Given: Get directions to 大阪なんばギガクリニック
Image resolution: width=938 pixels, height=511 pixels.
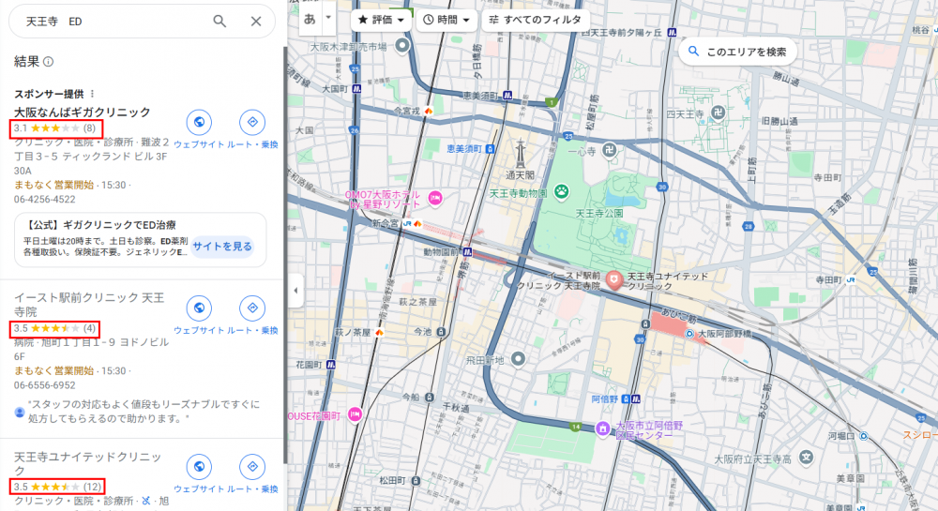Looking at the screenshot, I should coord(250,122).
